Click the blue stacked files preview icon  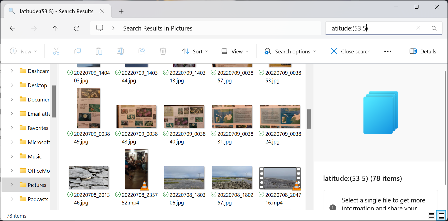point(381,113)
